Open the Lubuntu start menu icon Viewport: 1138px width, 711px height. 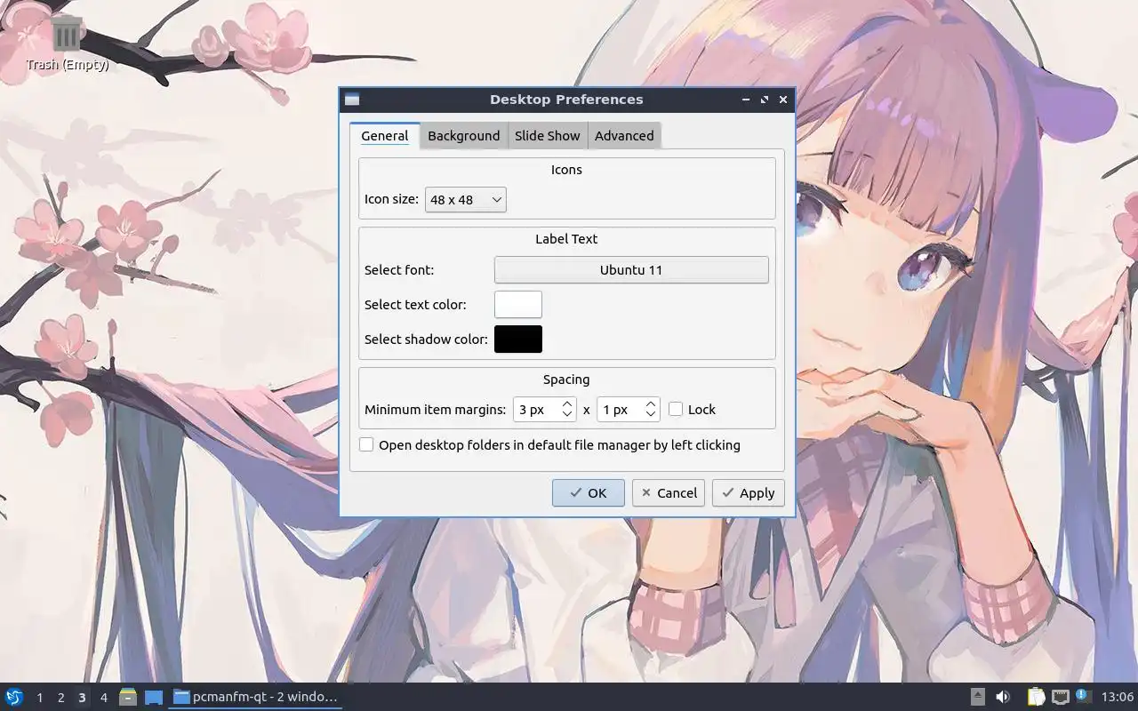click(14, 697)
